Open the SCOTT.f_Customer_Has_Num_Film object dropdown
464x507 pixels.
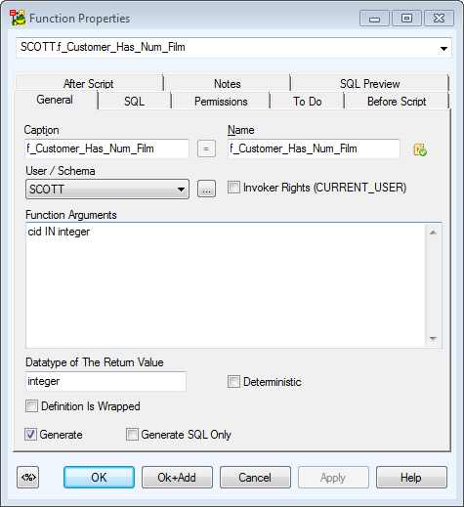coord(443,48)
